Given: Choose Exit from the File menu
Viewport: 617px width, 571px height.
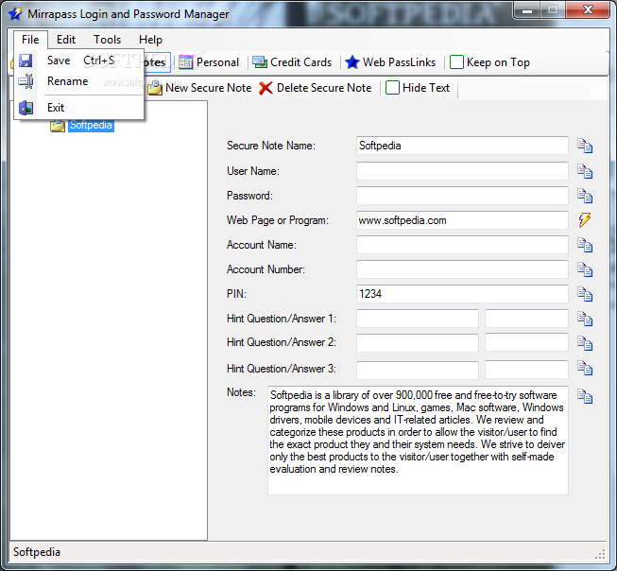Looking at the screenshot, I should 78,108.
